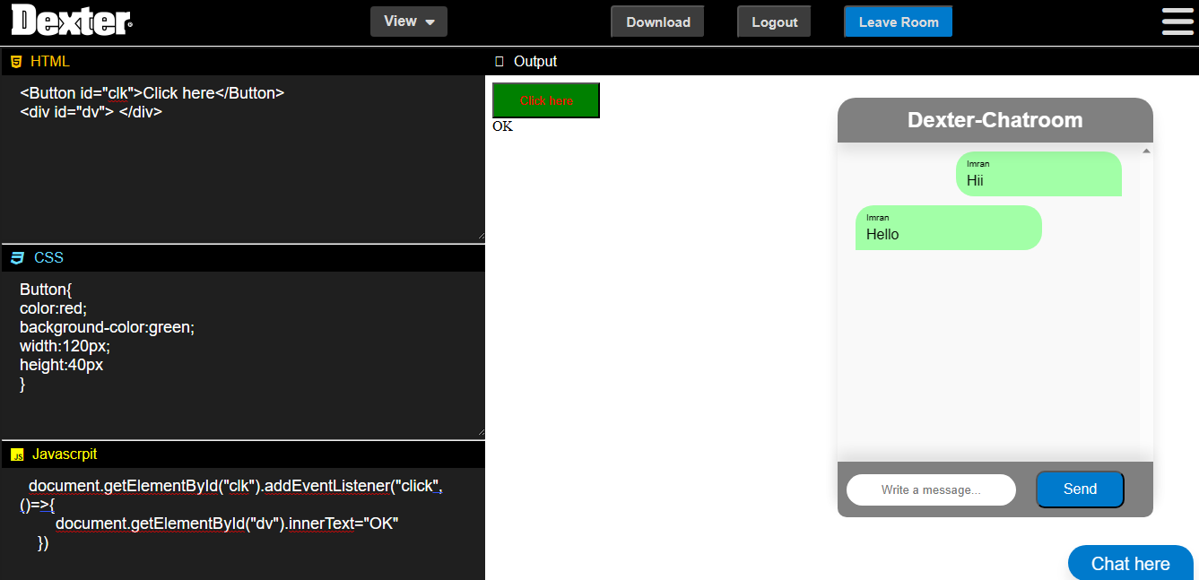Screen dimensions: 1199x580
Task: Click the Dexter-Chatroom title
Action: 995,120
